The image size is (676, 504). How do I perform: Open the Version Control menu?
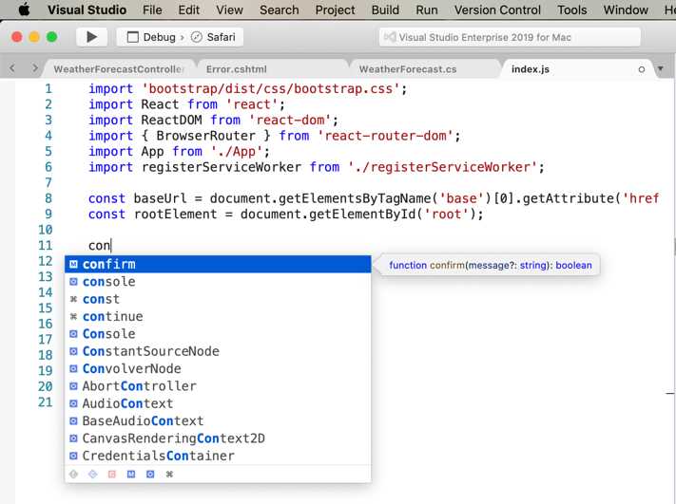[497, 9]
